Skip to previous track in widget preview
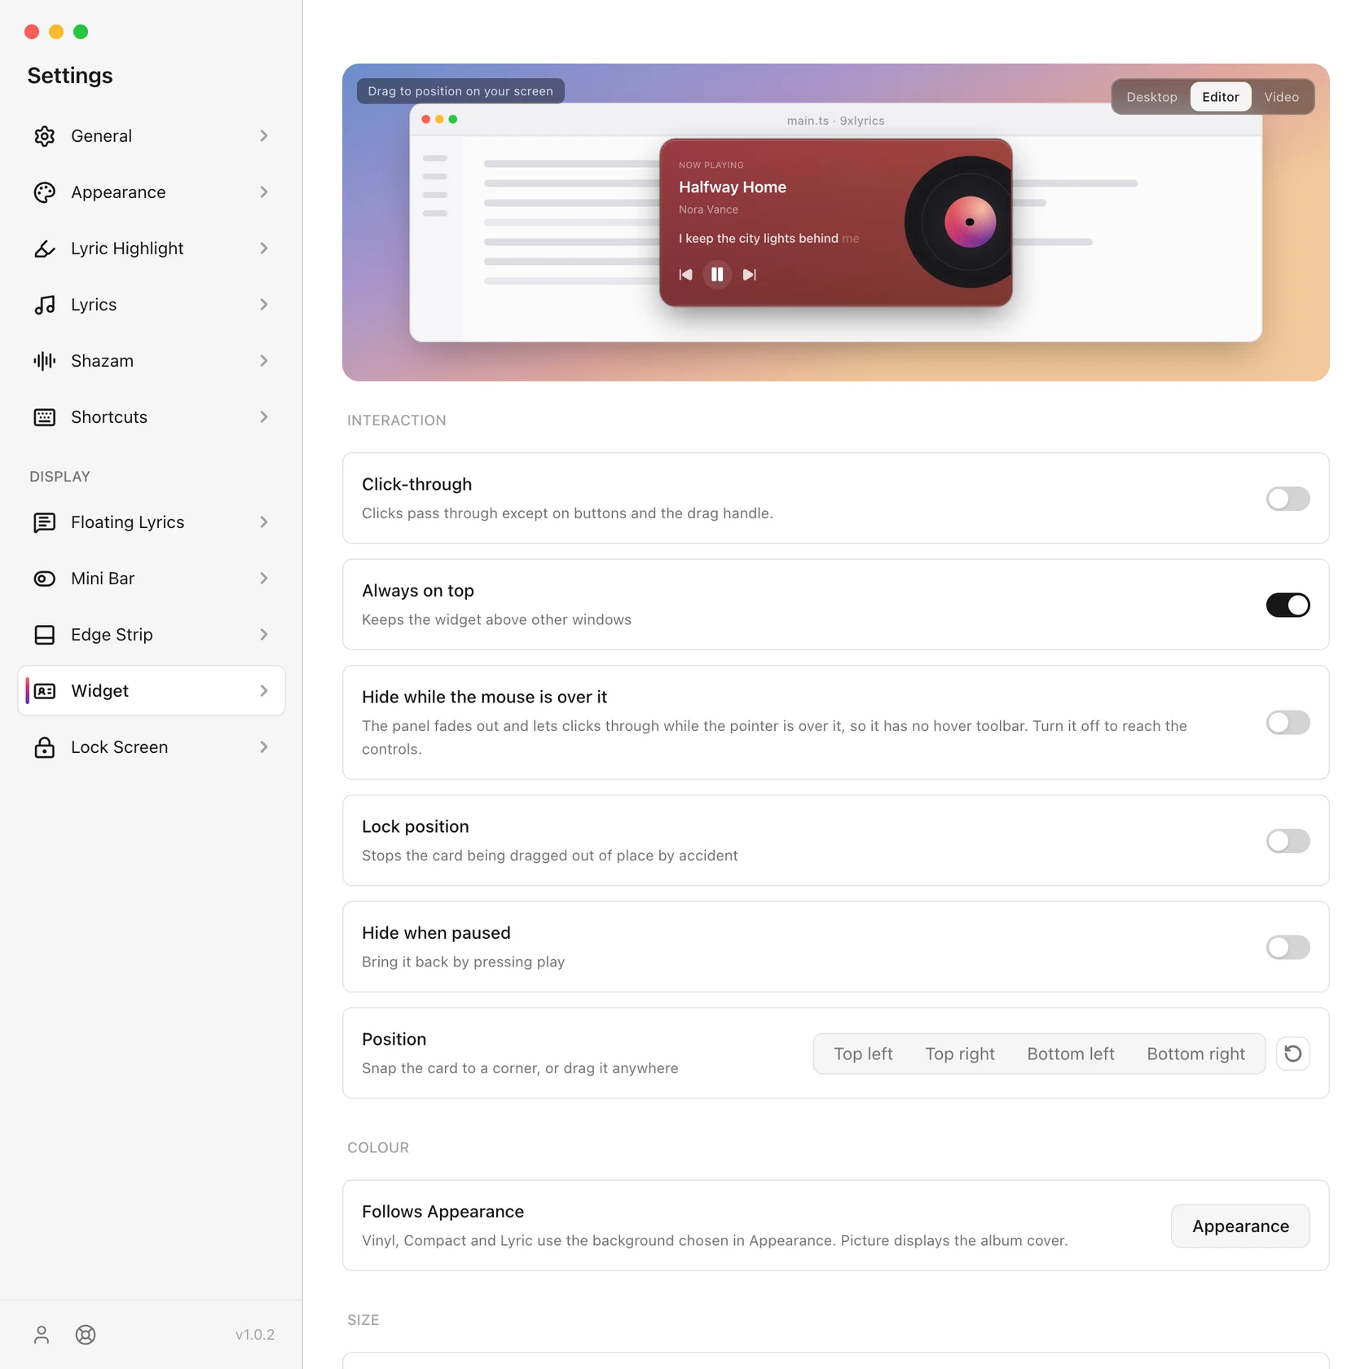The height and width of the screenshot is (1369, 1369). coord(686,275)
